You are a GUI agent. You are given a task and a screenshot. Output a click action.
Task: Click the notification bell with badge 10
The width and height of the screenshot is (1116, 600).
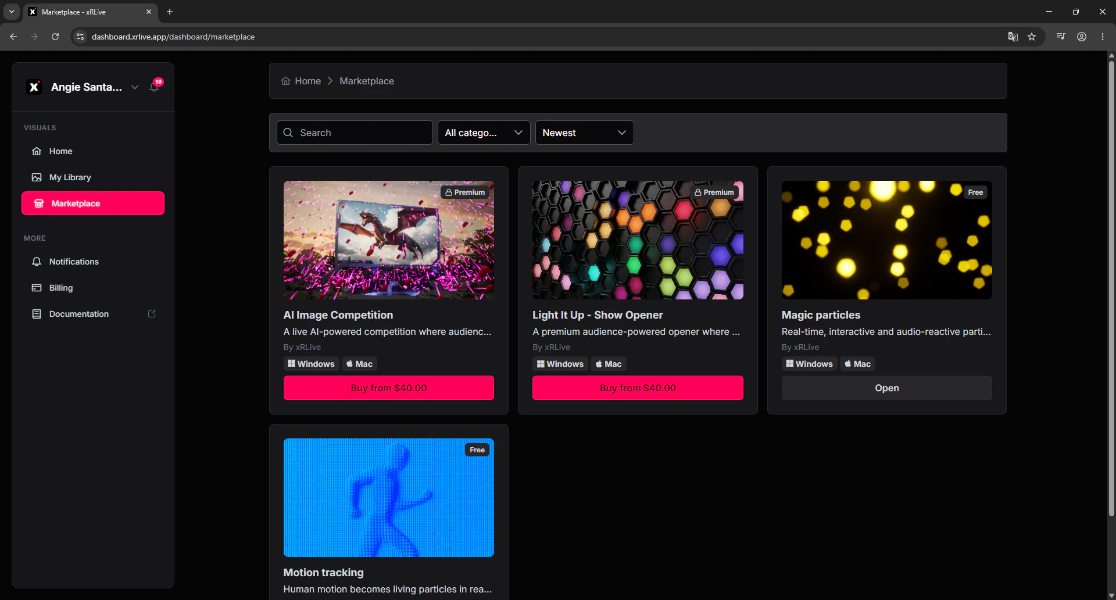pos(155,86)
